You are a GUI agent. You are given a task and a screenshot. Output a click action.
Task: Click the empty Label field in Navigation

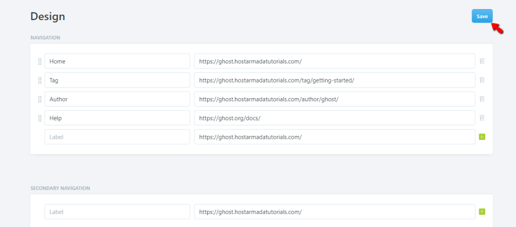tap(117, 137)
